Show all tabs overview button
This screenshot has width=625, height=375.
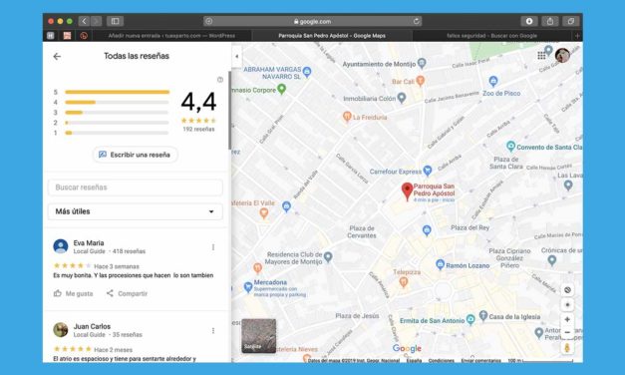[x=571, y=21]
